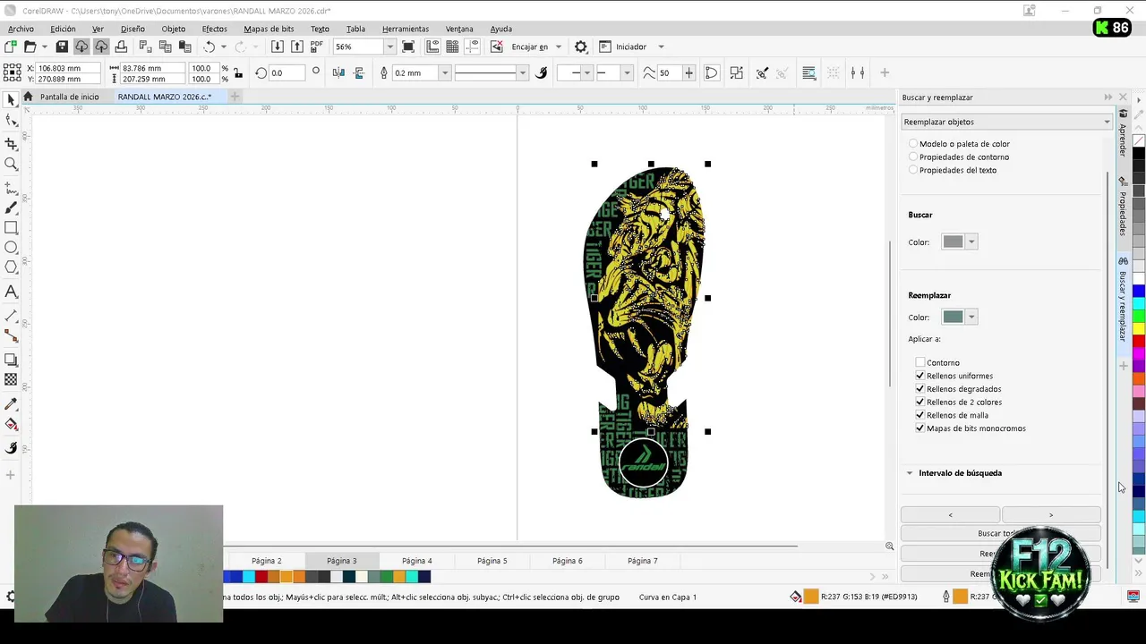Uncheck Rellenos de 2 colores checkbox

point(919,402)
